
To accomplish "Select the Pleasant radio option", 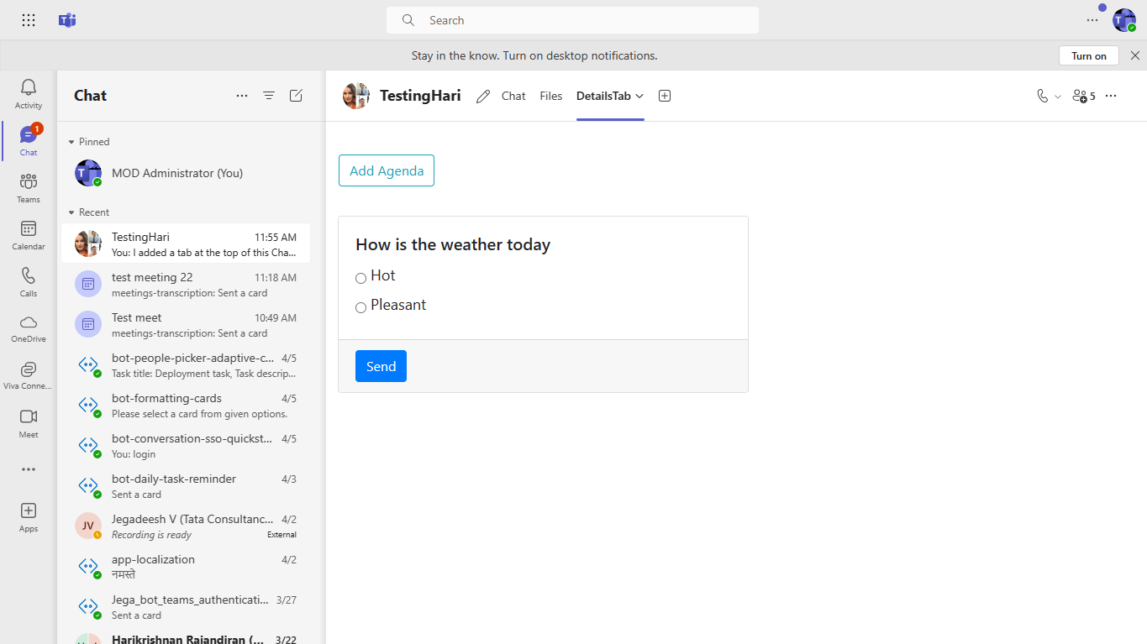I will (x=360, y=307).
